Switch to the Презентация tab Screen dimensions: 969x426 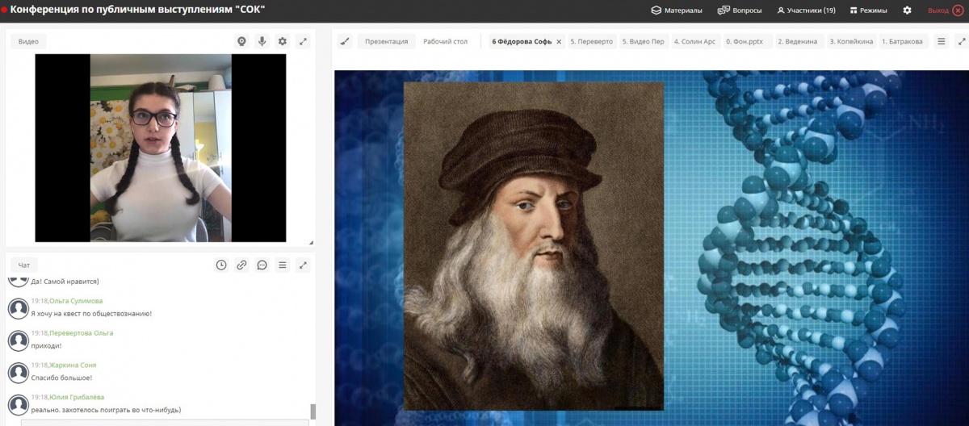pyautogui.click(x=386, y=41)
